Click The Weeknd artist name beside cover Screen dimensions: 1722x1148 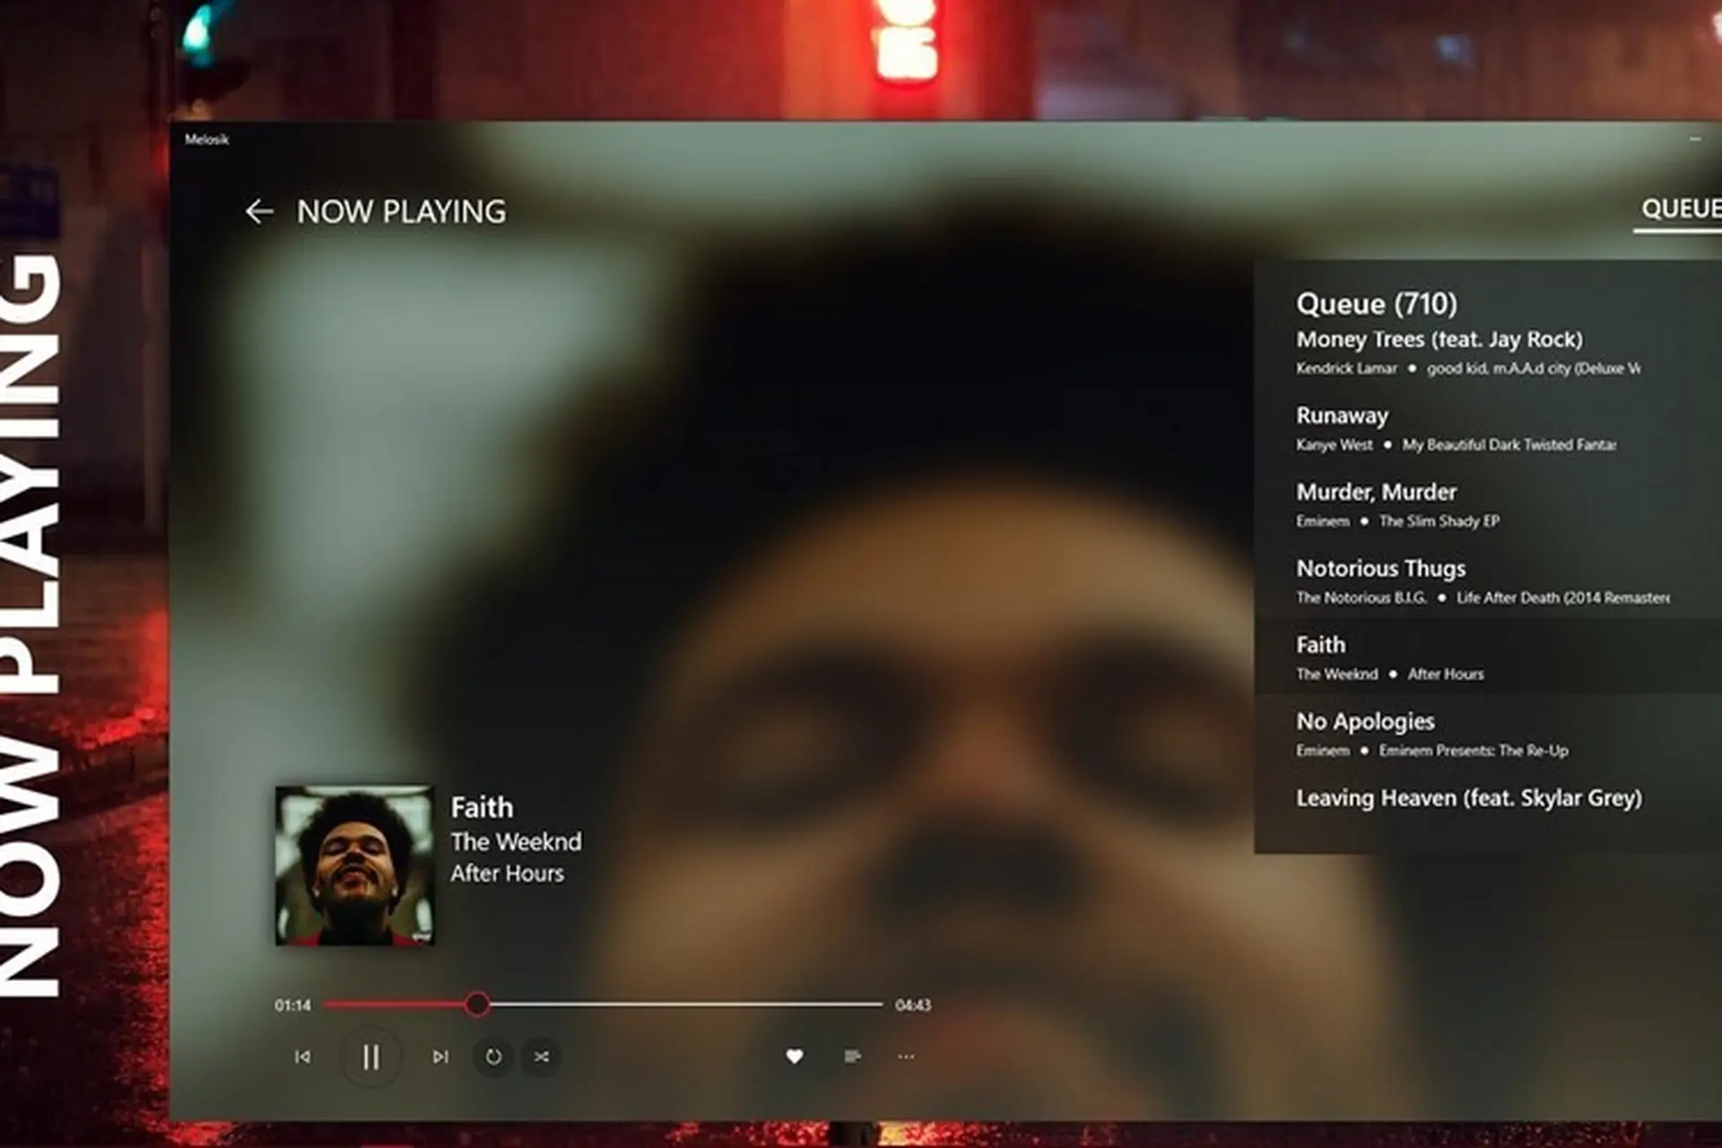tap(516, 842)
